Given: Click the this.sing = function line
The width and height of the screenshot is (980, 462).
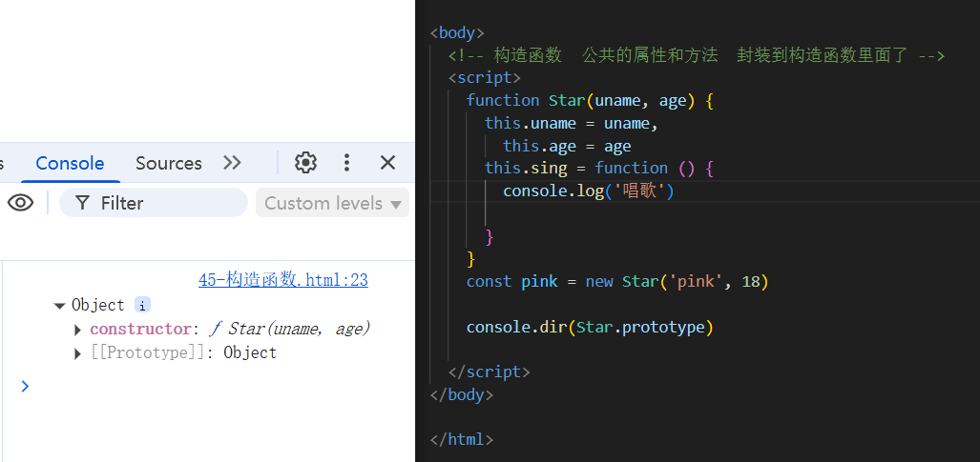Looking at the screenshot, I should coord(599,168).
